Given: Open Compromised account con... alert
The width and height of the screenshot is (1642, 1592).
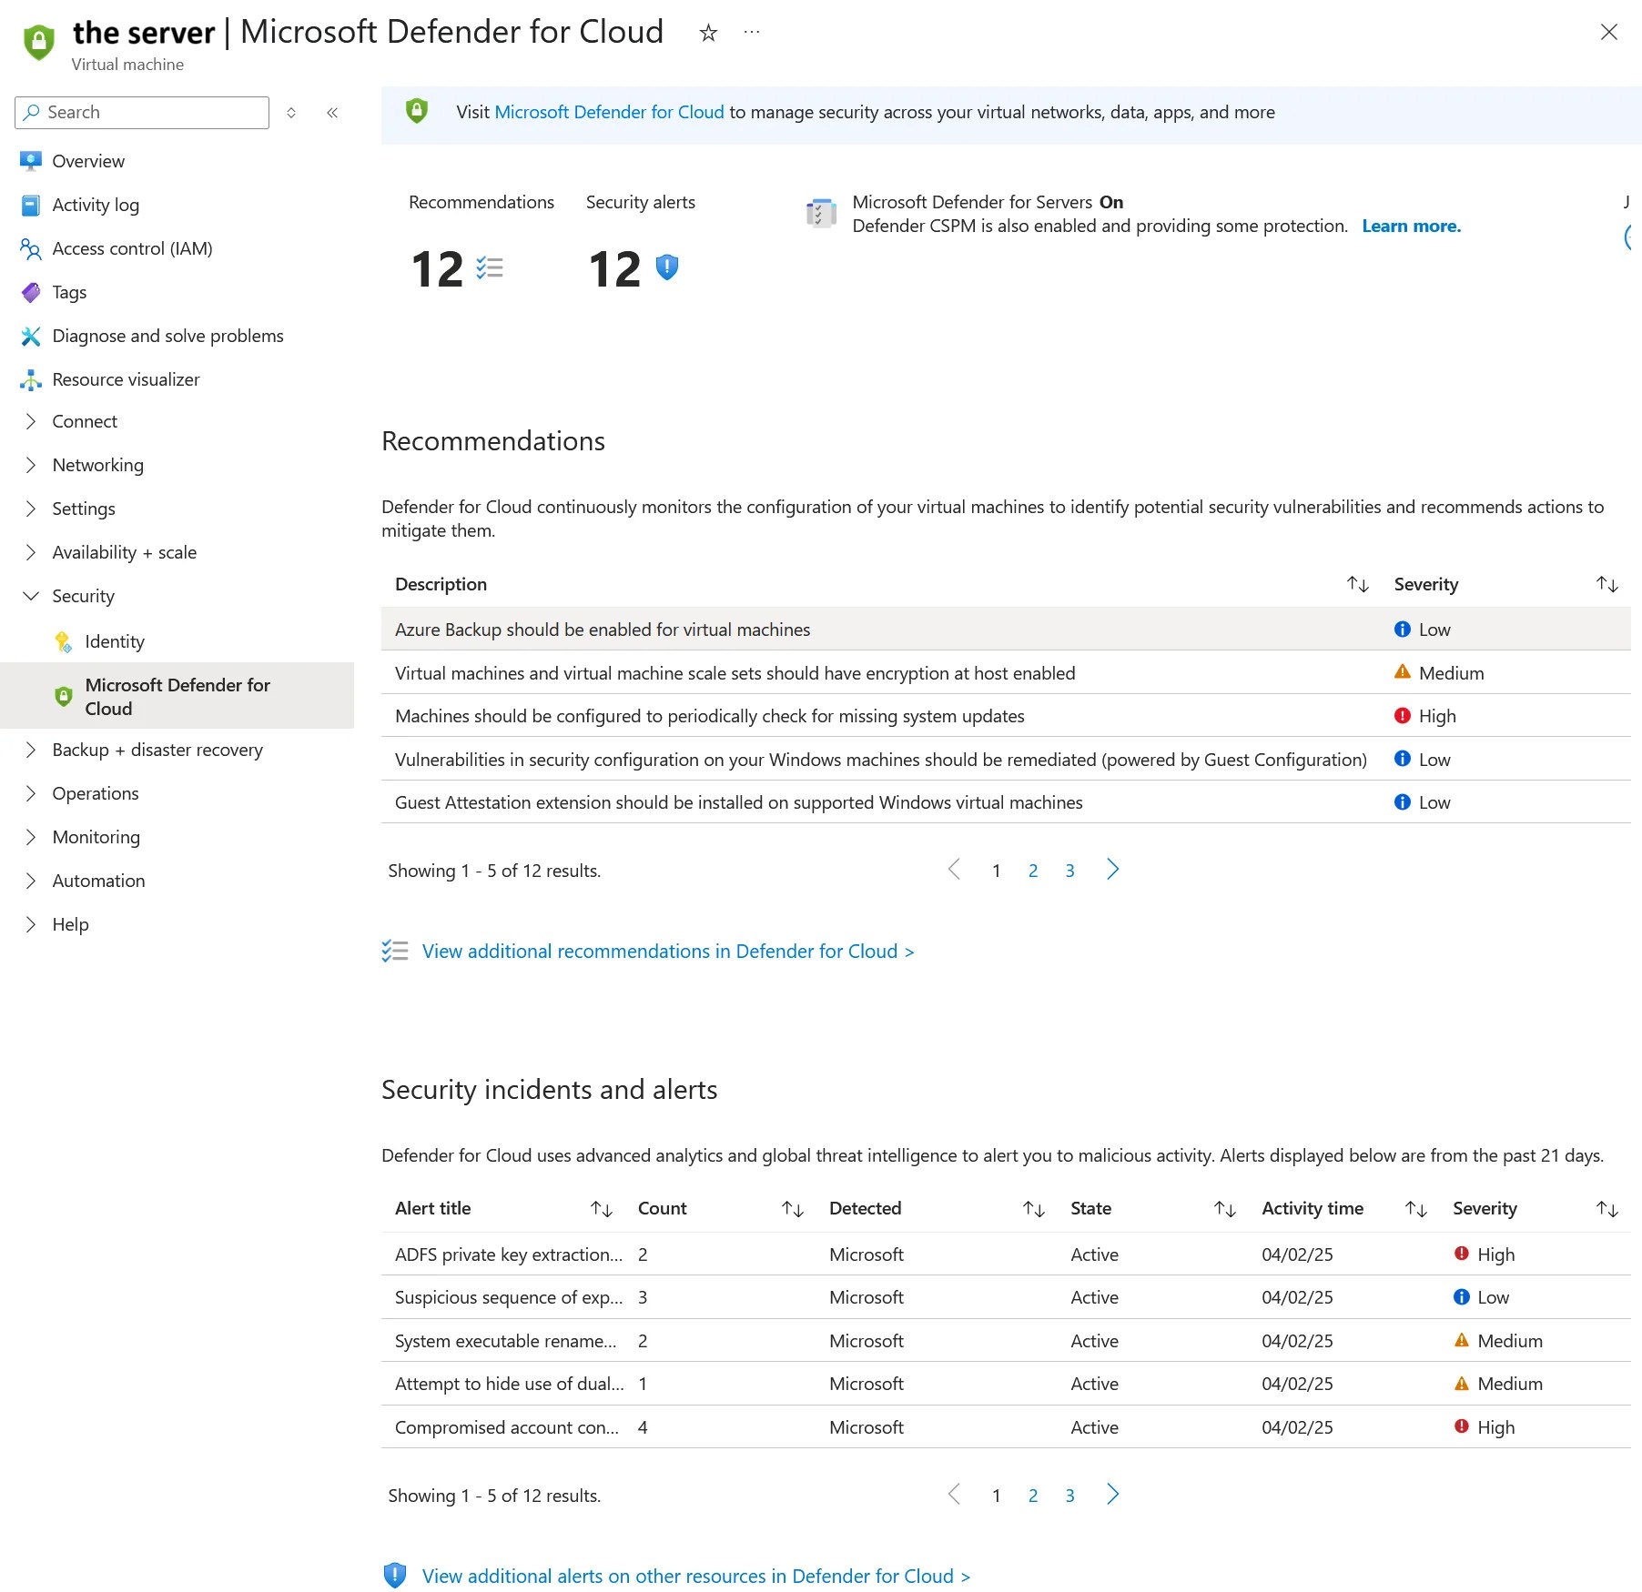Looking at the screenshot, I should click(1006, 1426).
